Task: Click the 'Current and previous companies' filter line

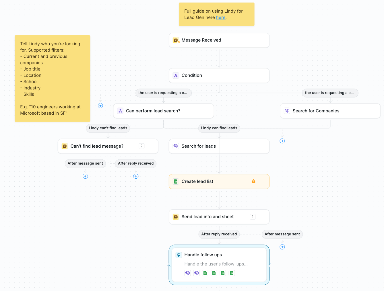Action: [x=44, y=60]
